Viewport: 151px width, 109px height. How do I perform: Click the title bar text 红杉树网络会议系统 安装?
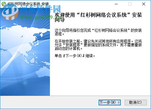28,4
